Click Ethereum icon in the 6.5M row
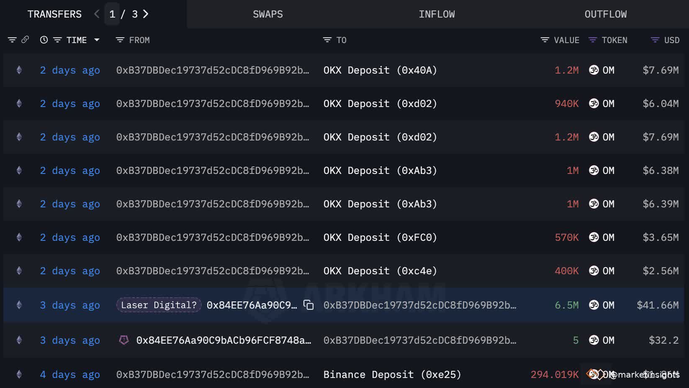The height and width of the screenshot is (388, 689). point(19,305)
